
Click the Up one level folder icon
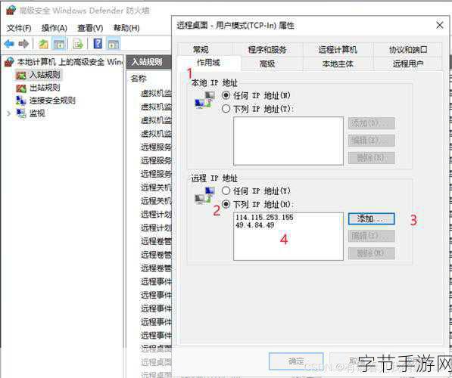click(43, 44)
